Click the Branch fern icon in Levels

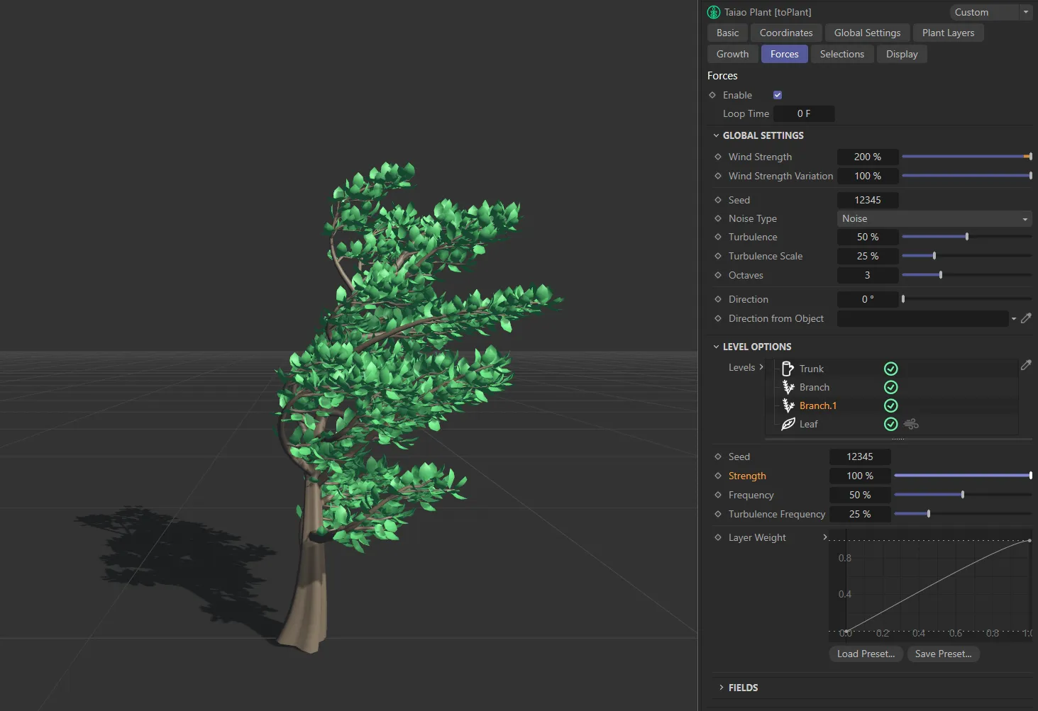(788, 387)
